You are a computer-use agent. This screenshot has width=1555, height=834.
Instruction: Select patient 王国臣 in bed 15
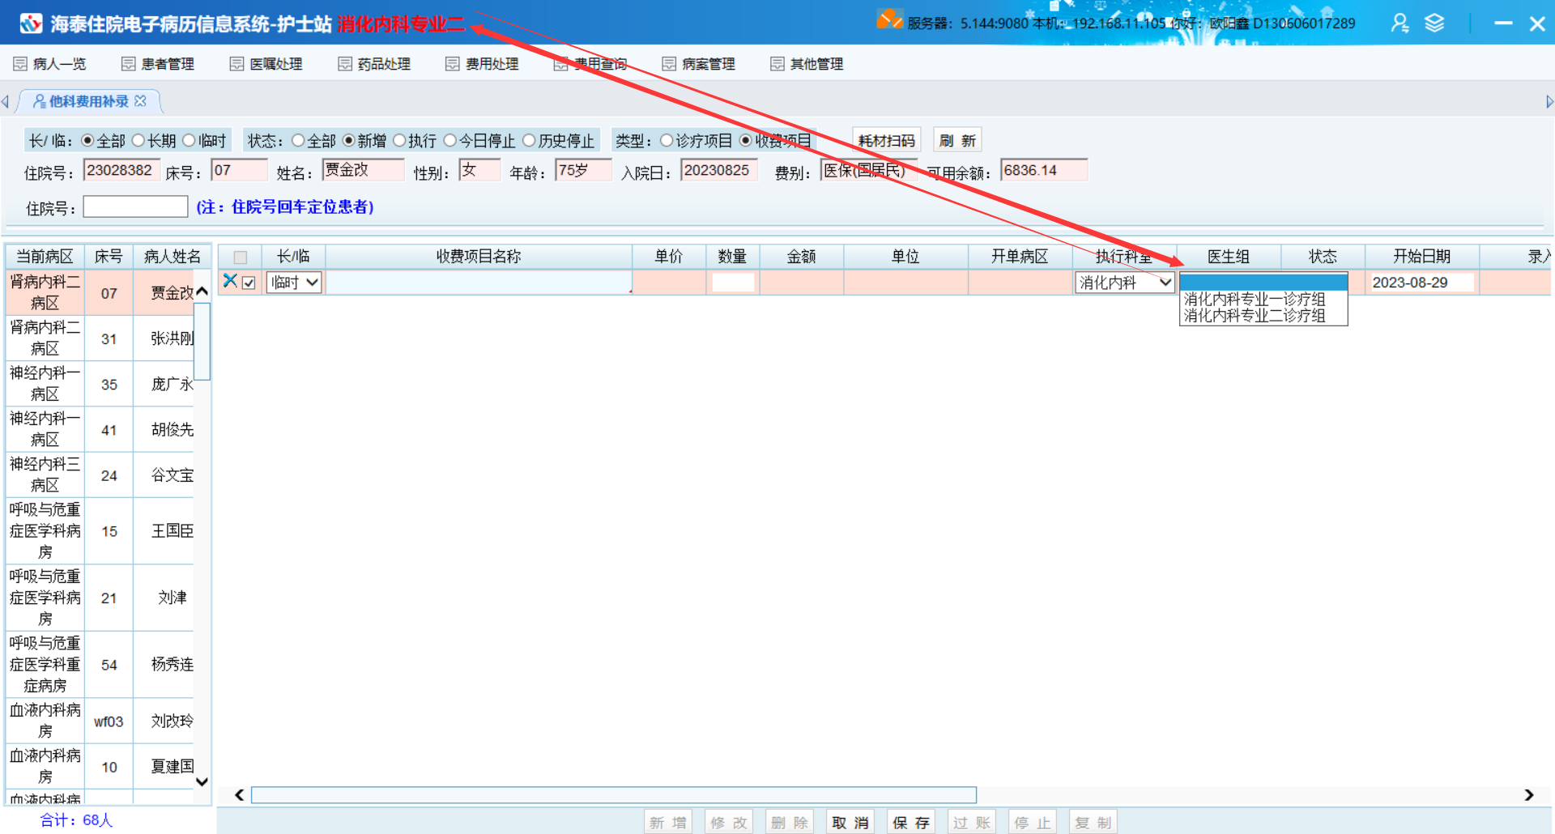coord(100,531)
